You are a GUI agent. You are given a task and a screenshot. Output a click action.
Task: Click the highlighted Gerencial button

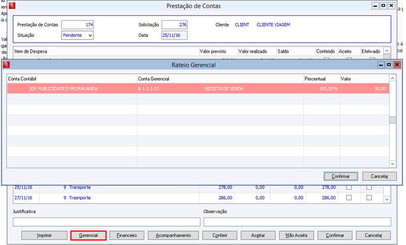coord(88,235)
